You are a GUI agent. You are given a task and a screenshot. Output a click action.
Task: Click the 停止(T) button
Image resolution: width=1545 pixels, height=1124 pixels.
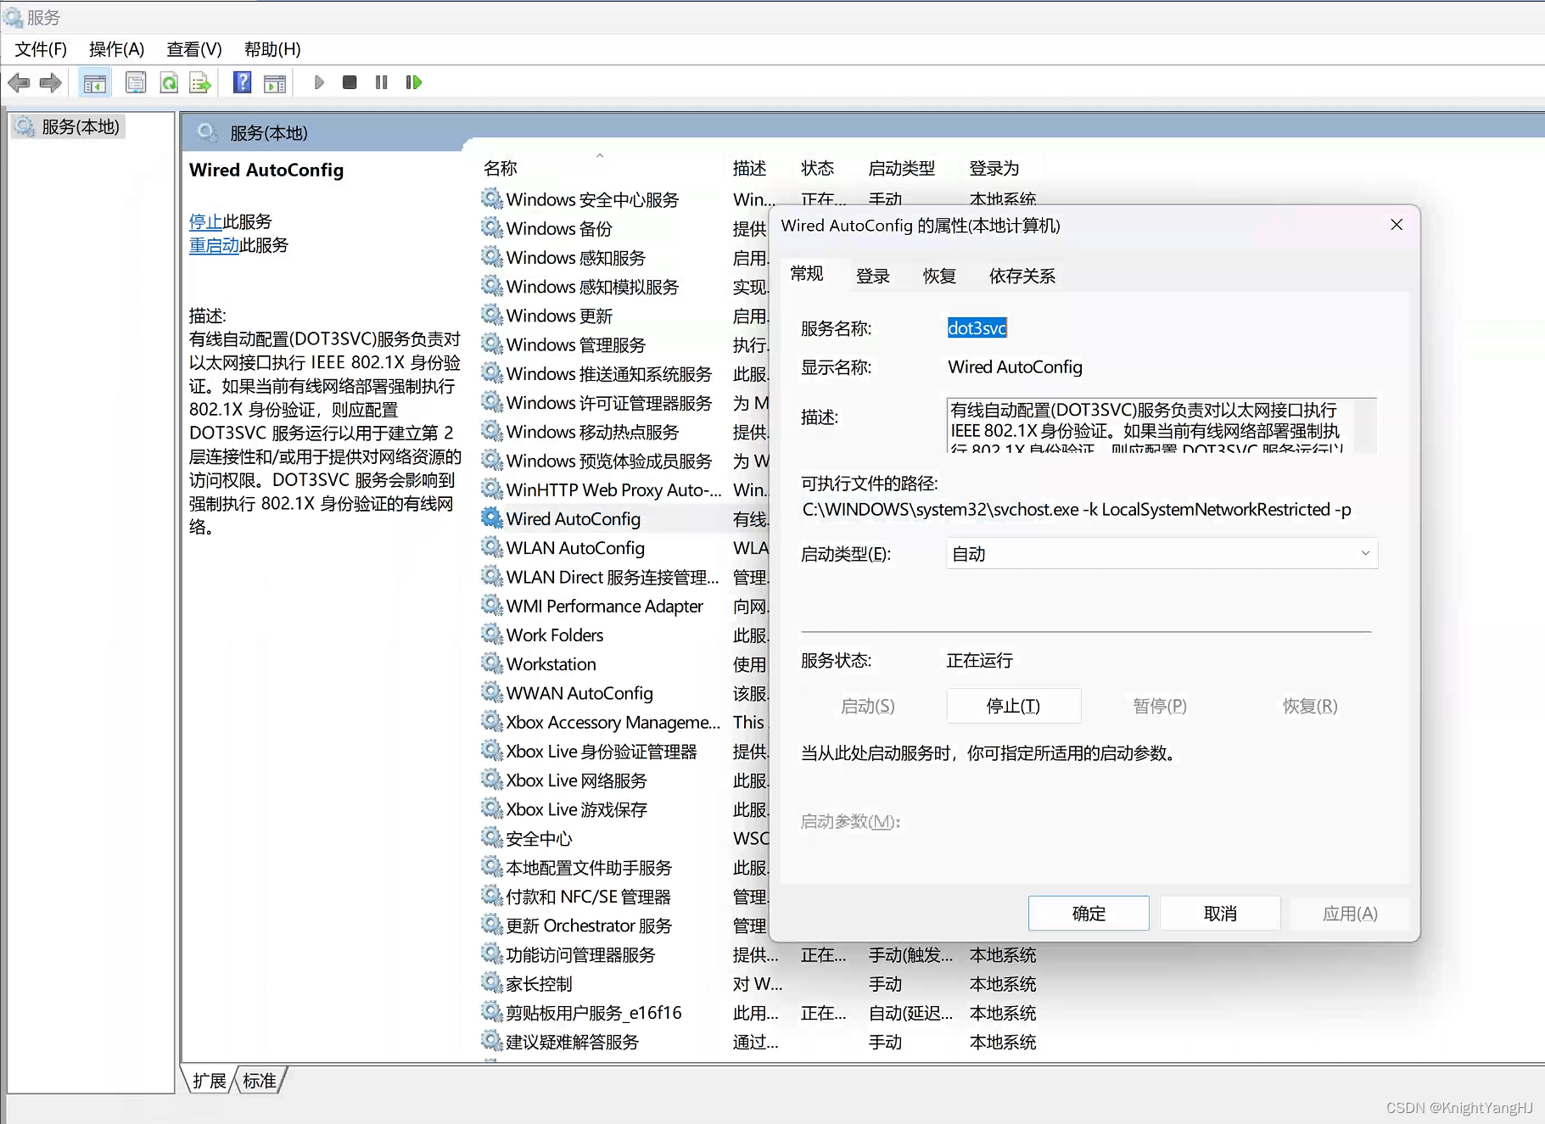(1013, 706)
